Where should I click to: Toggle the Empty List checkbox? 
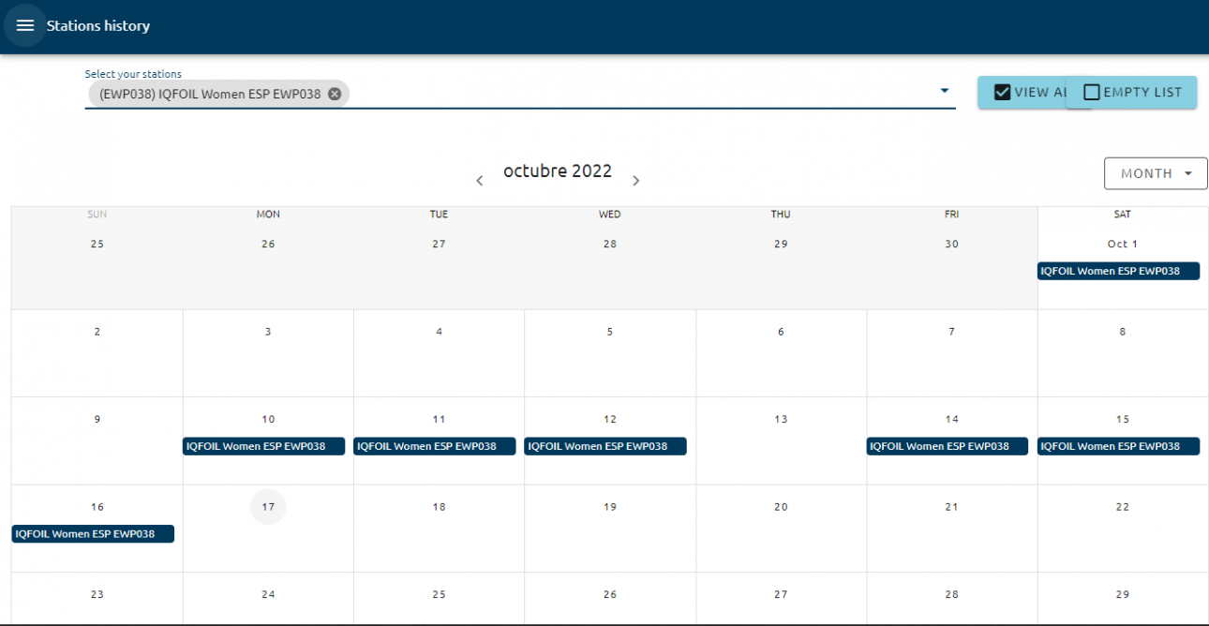[x=1092, y=92]
